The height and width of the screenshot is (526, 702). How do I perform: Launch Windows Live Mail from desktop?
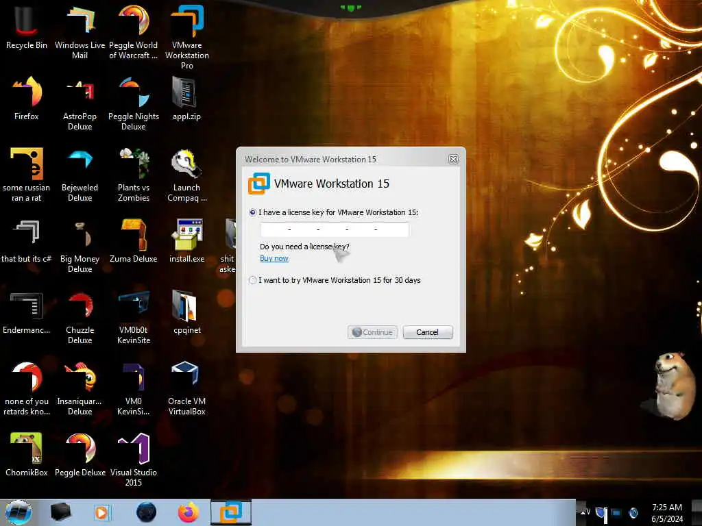click(x=80, y=32)
